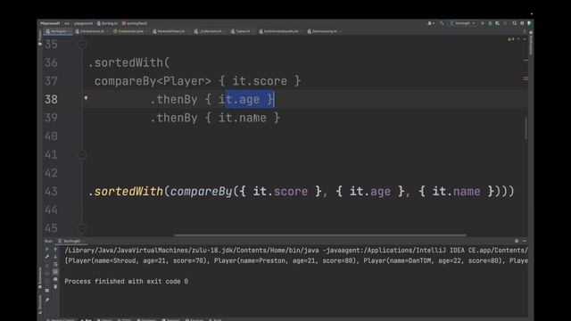571x321 pixels.
Task: Hide the Run tool window
Action: click(x=525, y=241)
